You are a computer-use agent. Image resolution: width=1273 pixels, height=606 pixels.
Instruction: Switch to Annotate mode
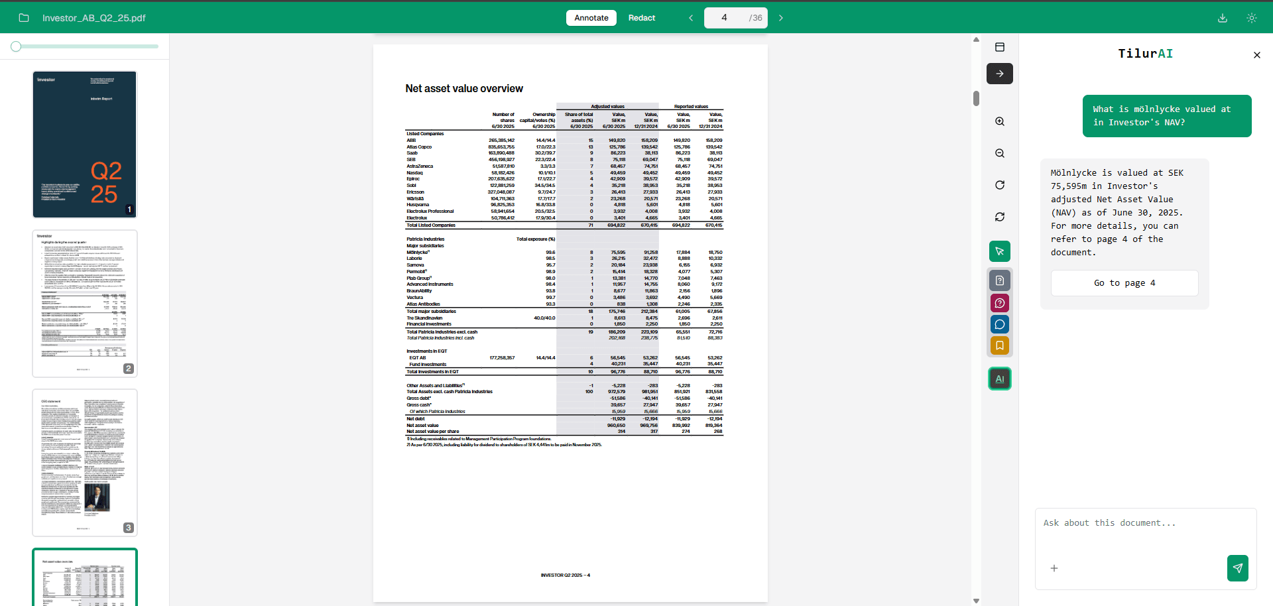coord(591,18)
